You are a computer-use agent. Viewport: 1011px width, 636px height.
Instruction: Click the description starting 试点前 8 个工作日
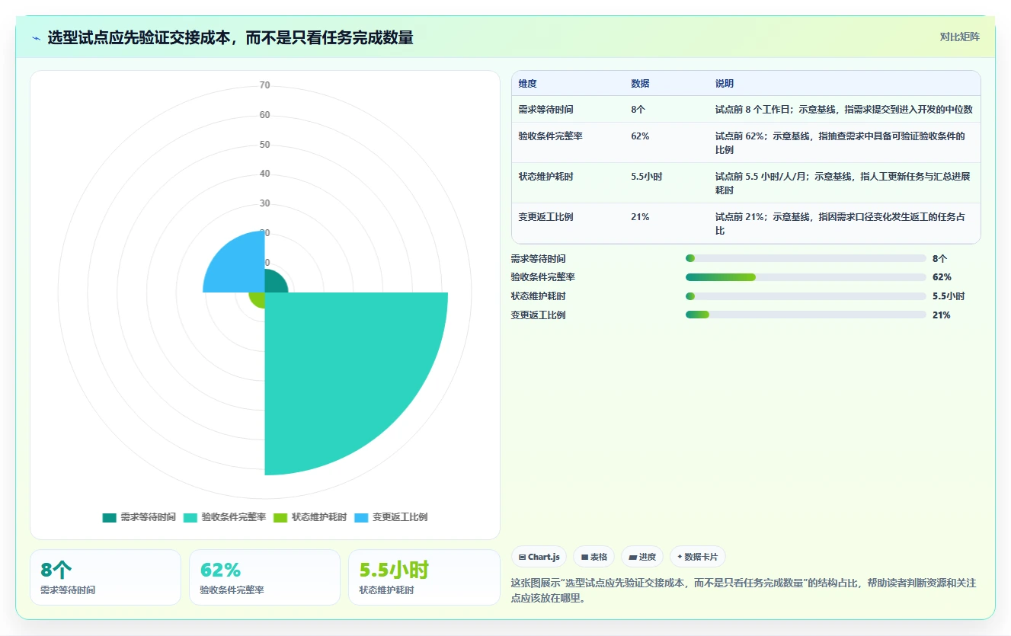(x=843, y=109)
